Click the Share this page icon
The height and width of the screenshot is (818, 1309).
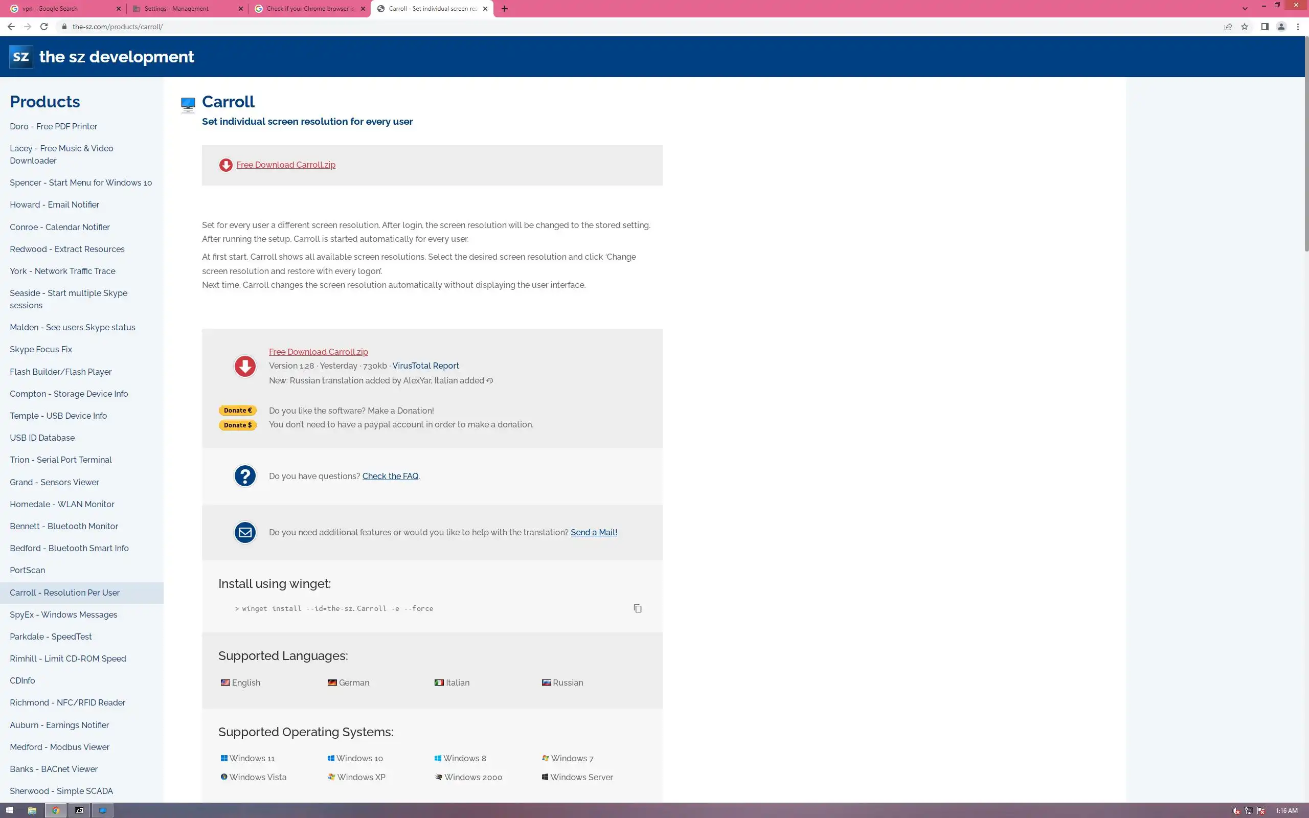point(1227,27)
